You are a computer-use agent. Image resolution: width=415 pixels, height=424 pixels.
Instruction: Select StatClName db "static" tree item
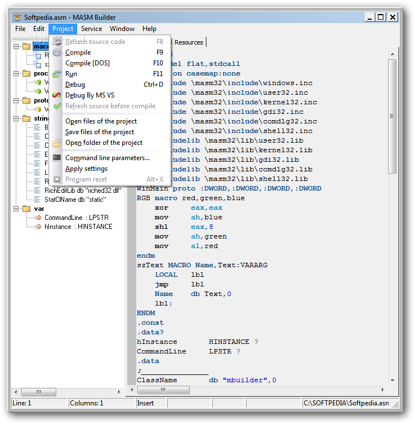pos(75,200)
